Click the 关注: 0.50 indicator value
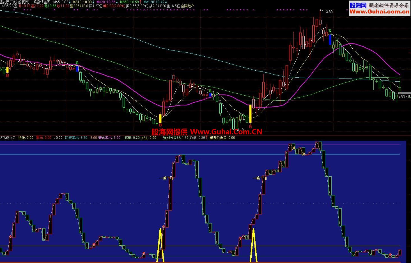411x263 pixels. click(x=148, y=138)
